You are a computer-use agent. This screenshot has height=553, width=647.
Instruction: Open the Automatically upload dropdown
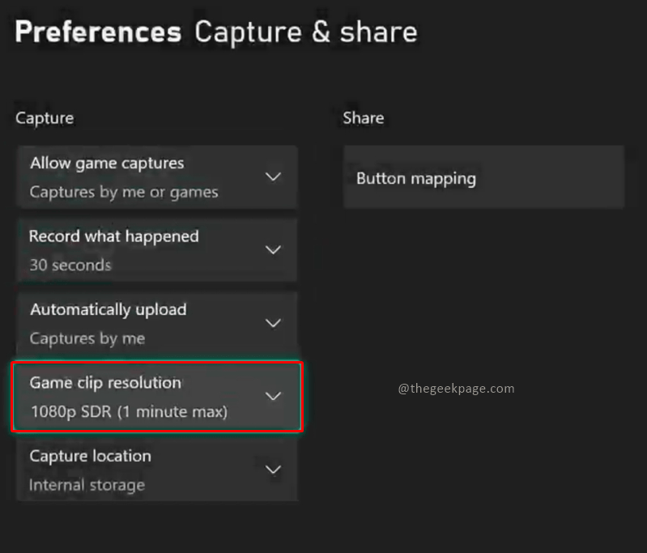156,323
